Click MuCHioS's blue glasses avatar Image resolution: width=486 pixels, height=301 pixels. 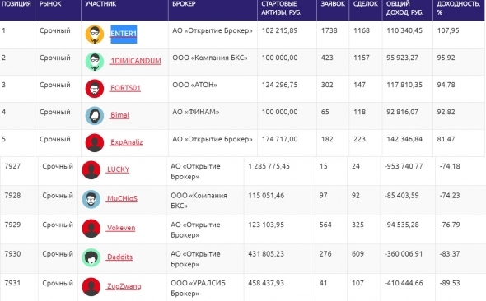pyautogui.click(x=91, y=199)
